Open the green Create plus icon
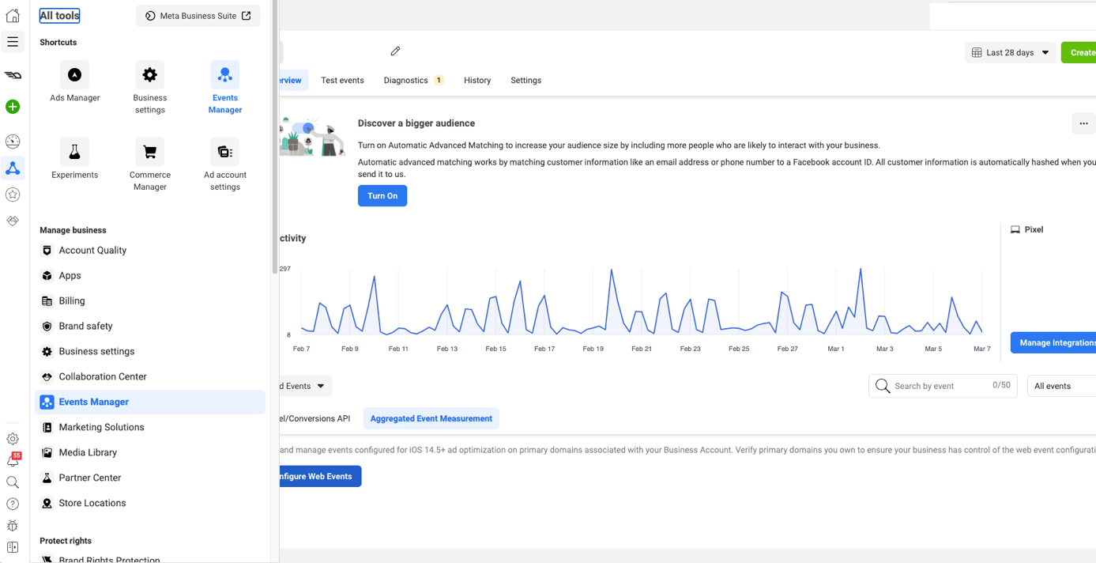Viewport: 1096px width, 563px height. click(12, 107)
